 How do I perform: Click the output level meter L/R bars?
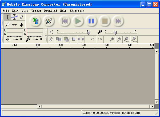pyautogui.click(x=14, y=32)
